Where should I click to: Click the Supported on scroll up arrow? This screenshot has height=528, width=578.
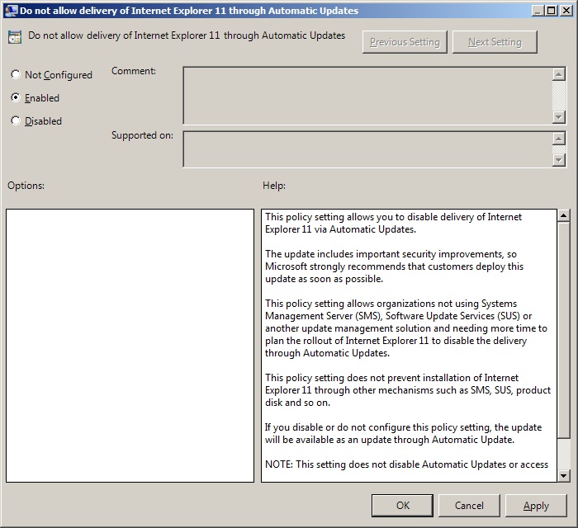[559, 139]
